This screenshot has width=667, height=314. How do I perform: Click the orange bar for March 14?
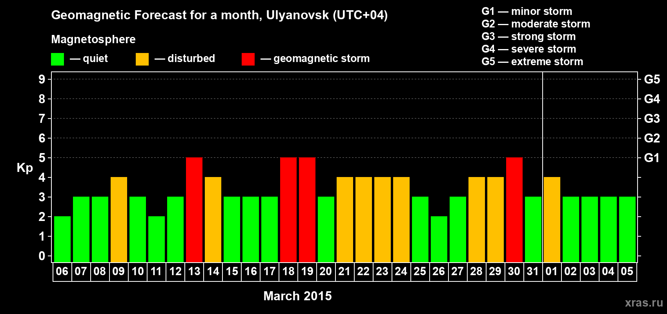click(213, 220)
